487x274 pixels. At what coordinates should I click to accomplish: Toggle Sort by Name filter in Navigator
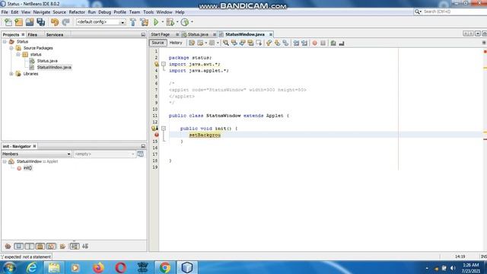coord(75,247)
